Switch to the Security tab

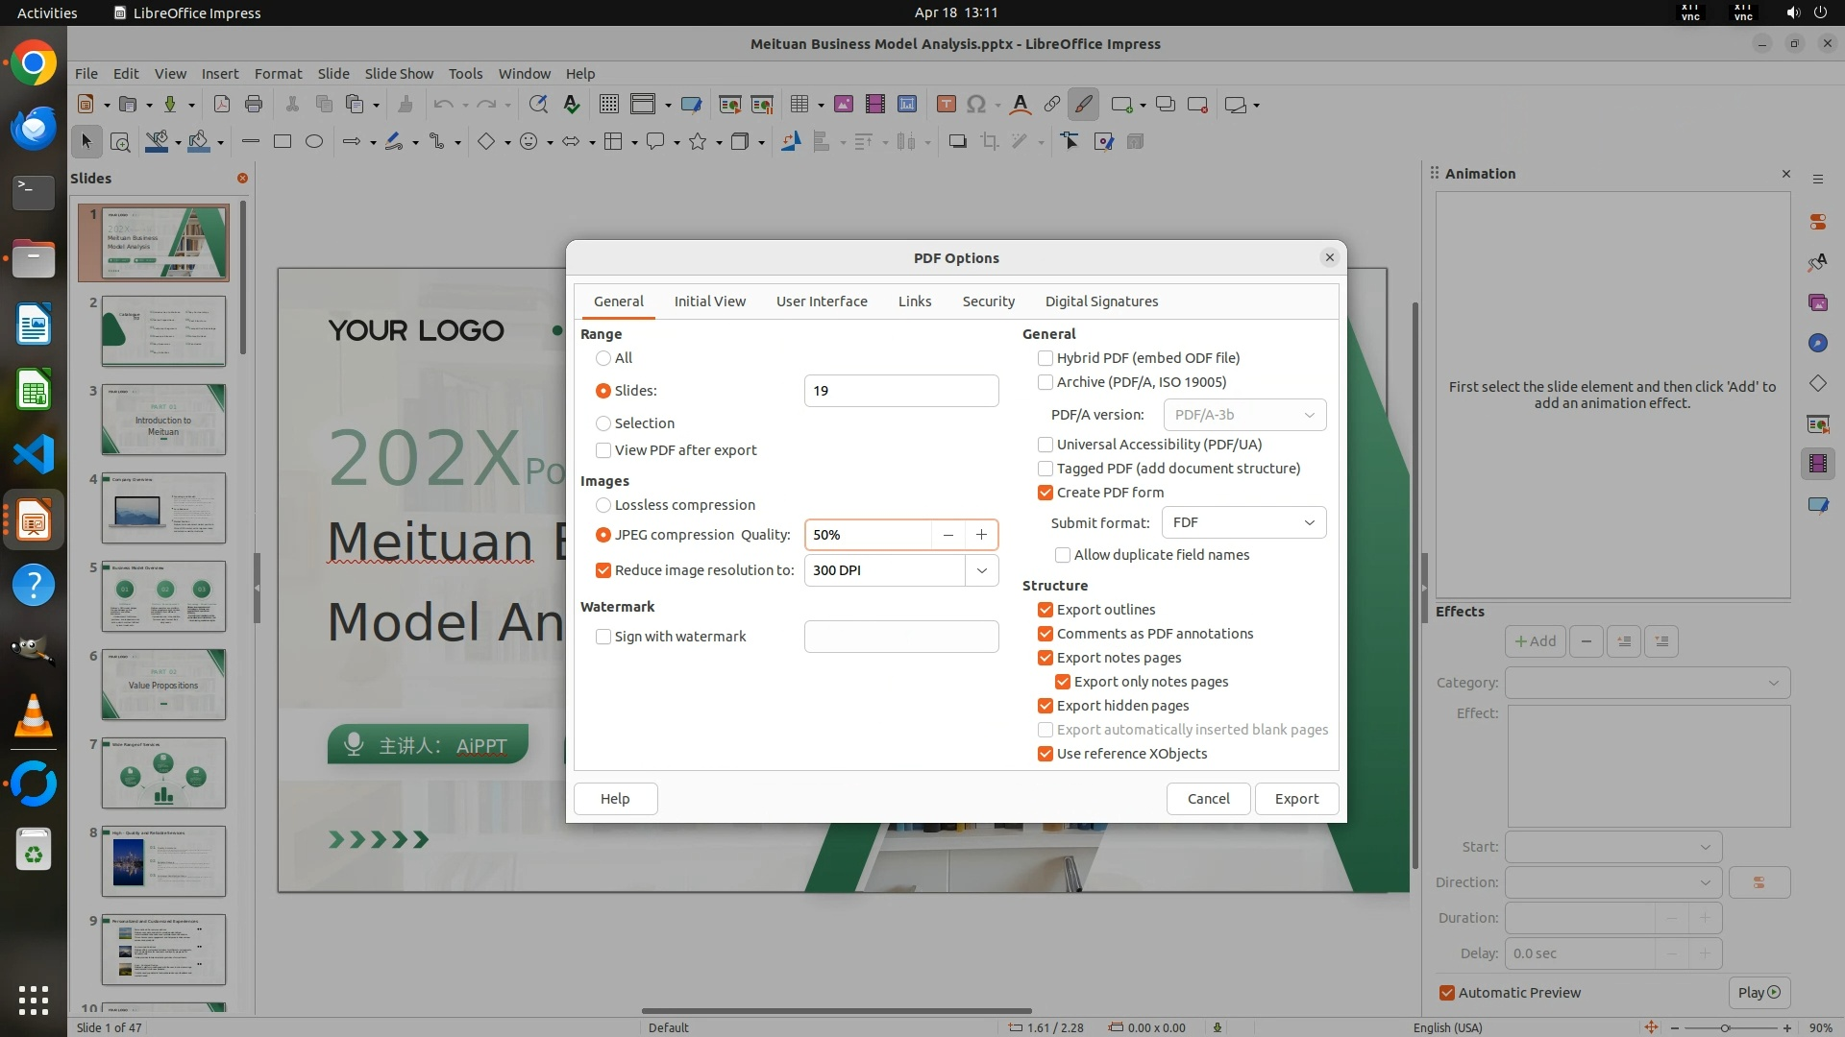click(988, 301)
